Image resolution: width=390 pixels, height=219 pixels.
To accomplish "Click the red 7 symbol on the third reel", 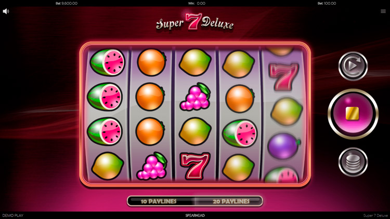I will click(x=195, y=166).
